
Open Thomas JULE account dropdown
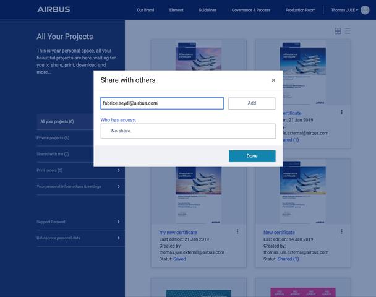(x=344, y=10)
